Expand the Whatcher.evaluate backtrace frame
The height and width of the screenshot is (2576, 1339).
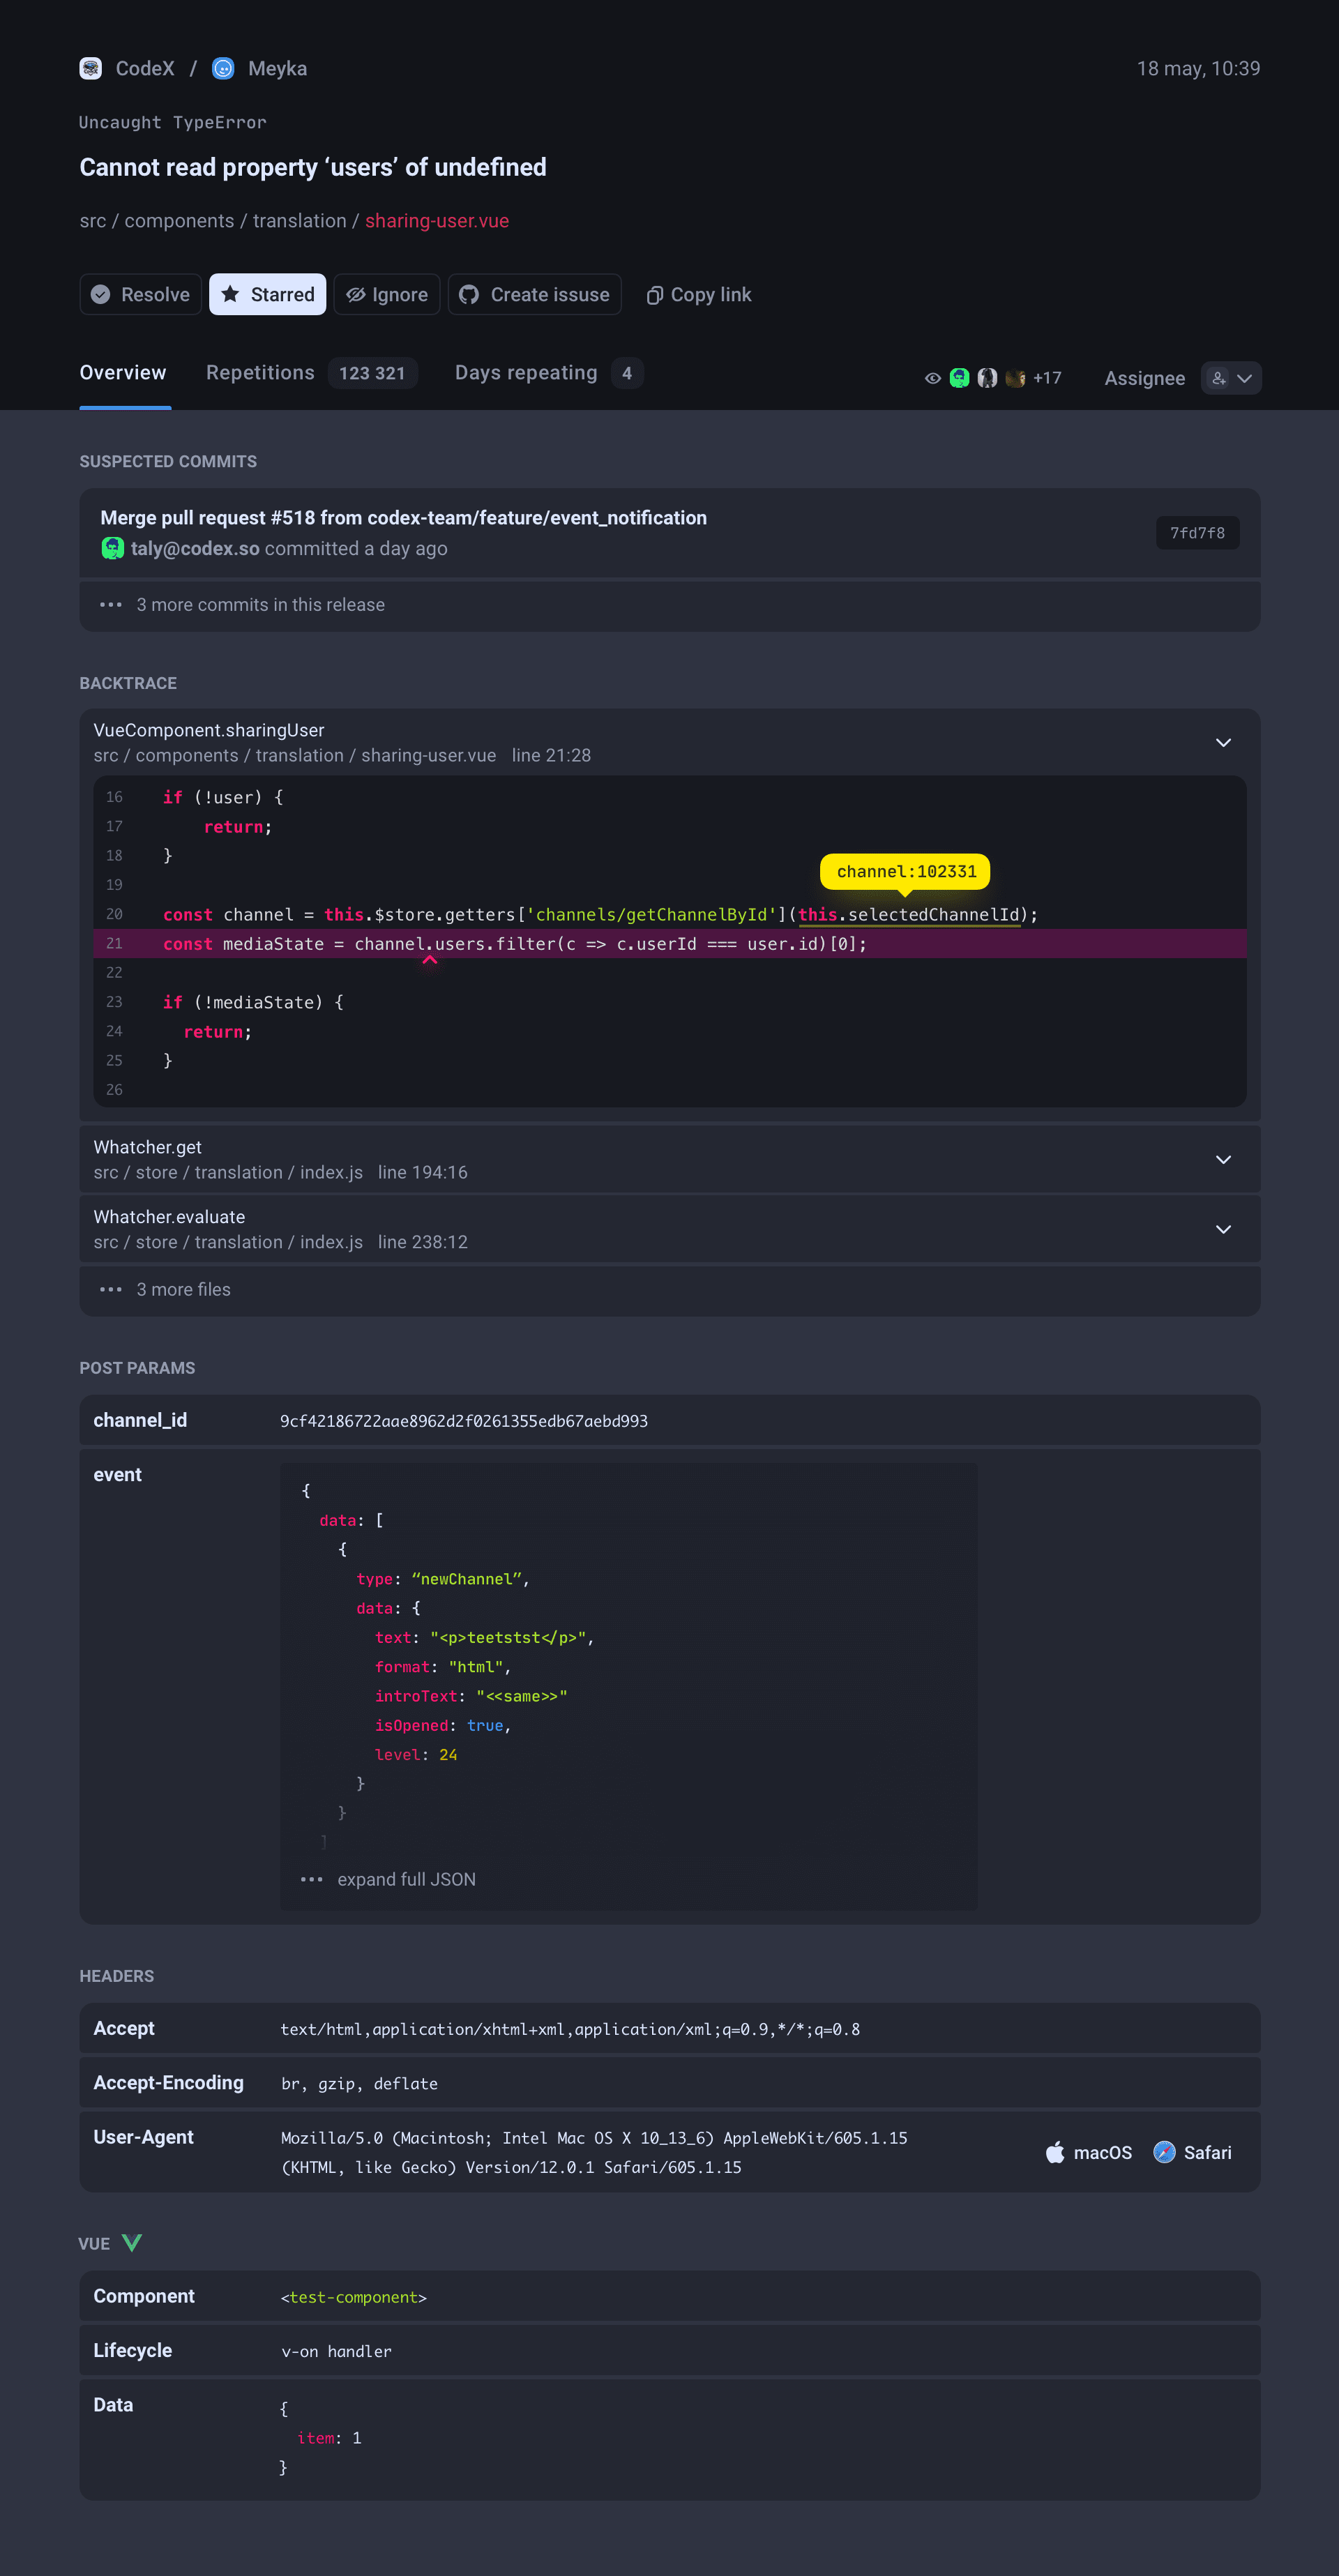pyautogui.click(x=1222, y=1229)
